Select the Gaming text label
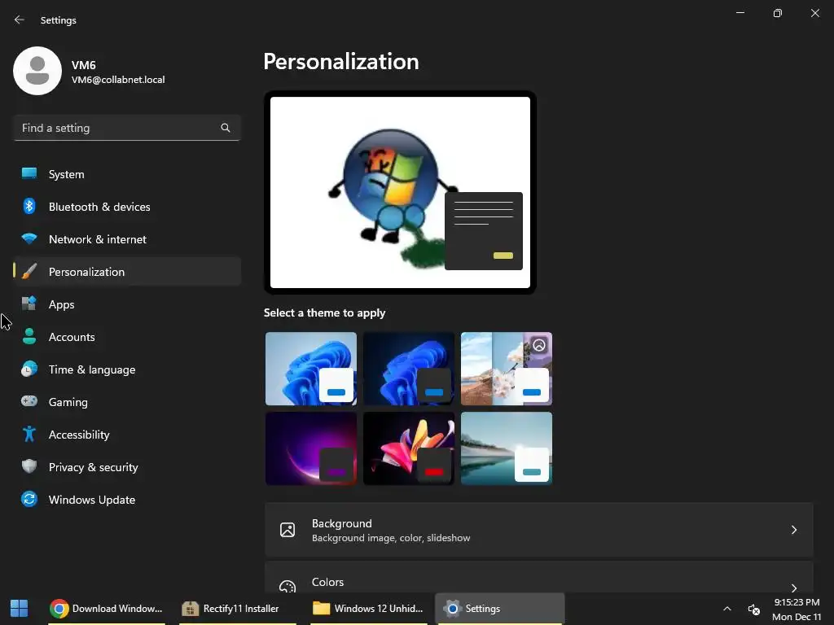The width and height of the screenshot is (834, 625). point(68,402)
